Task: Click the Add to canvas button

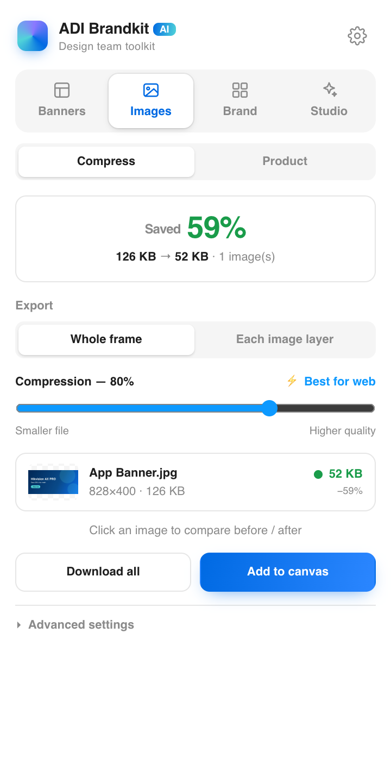Action: tap(288, 572)
